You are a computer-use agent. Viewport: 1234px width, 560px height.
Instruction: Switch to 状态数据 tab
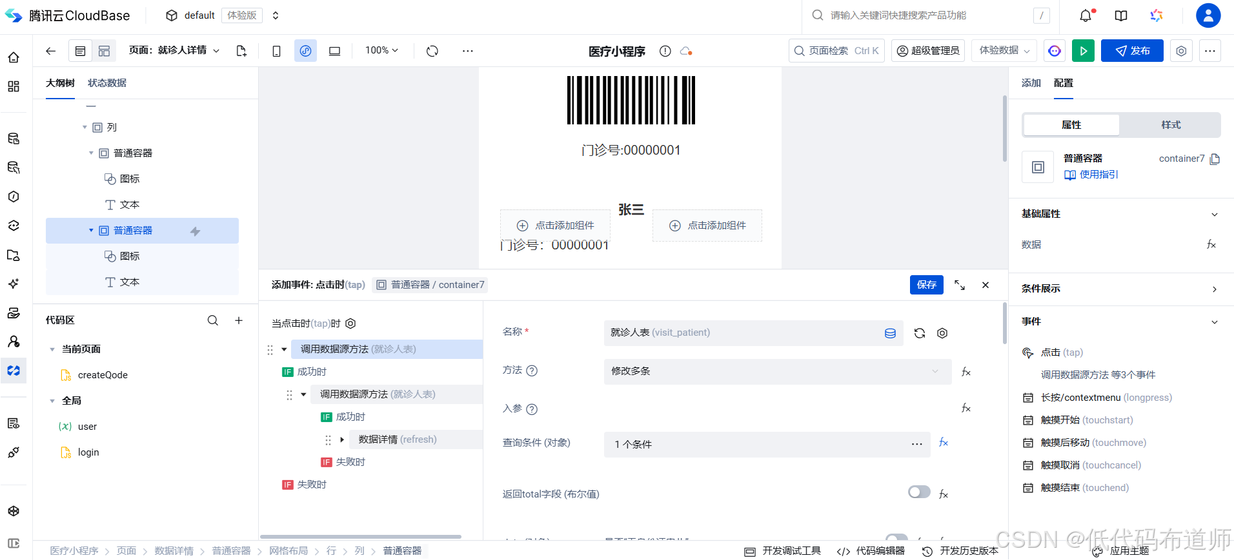pos(107,83)
